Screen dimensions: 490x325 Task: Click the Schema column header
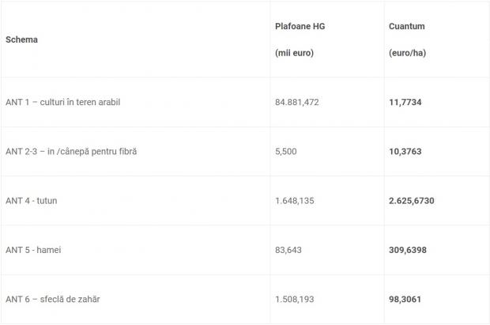tap(21, 39)
